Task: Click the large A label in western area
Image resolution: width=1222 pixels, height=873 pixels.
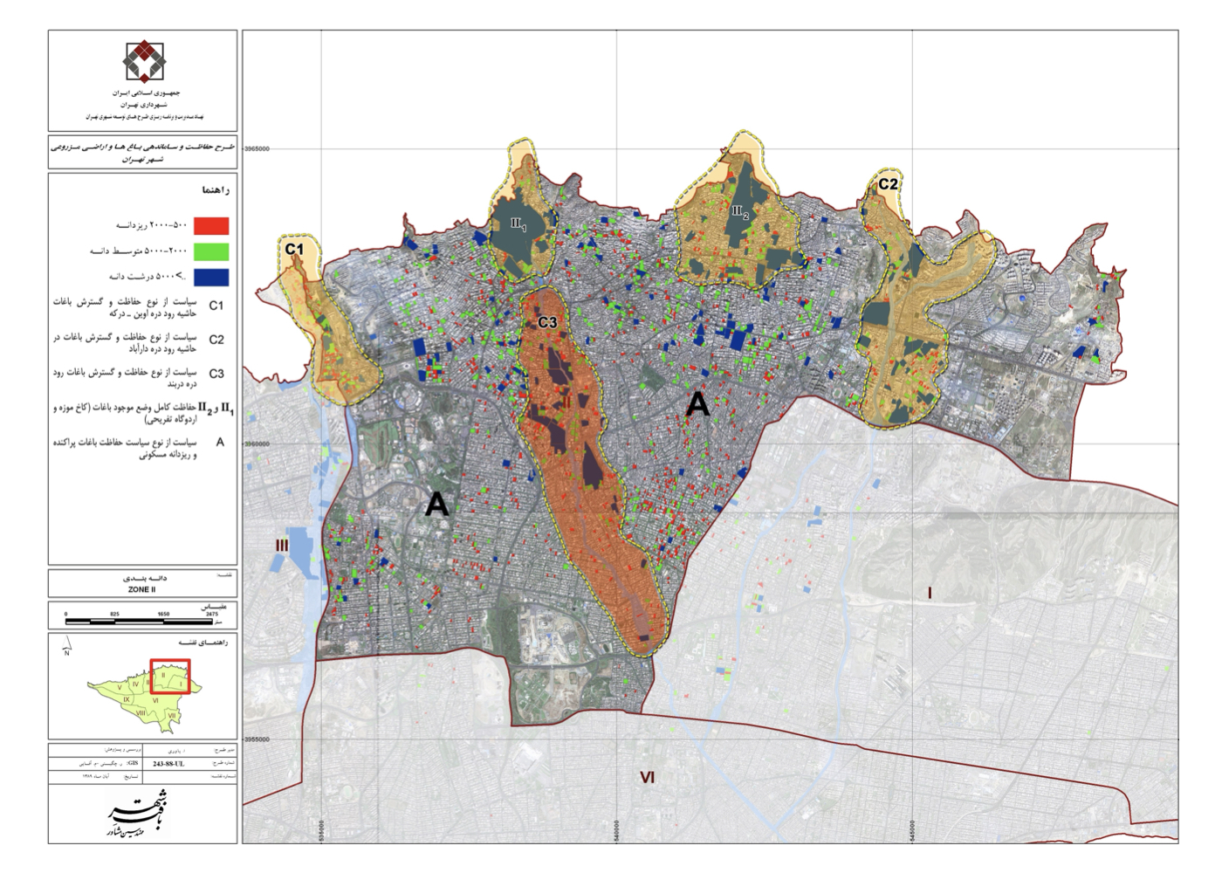Action: (436, 504)
